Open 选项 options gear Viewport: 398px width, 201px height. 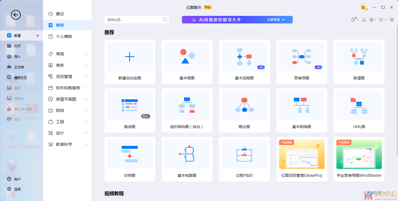click(22, 189)
